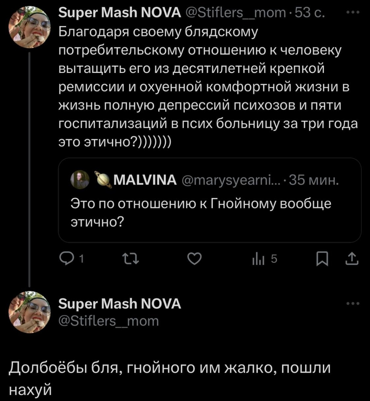Viewport: 370px width, 401px height.
Task: Like the first tweet with the heart icon
Action: click(194, 259)
